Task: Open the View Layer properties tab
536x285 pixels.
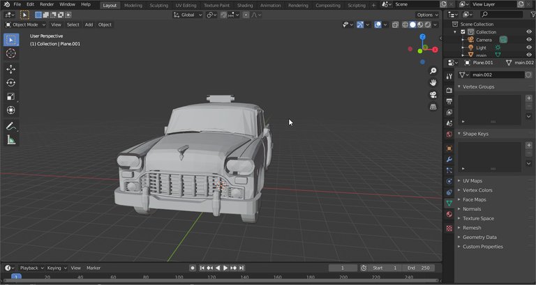Action: coord(449,112)
